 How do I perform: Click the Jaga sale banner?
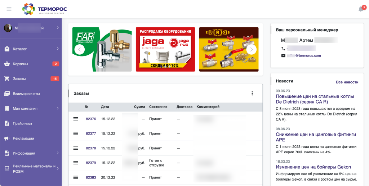165,49
